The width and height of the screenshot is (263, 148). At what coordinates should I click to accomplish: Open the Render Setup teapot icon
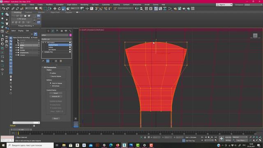[x=175, y=9]
